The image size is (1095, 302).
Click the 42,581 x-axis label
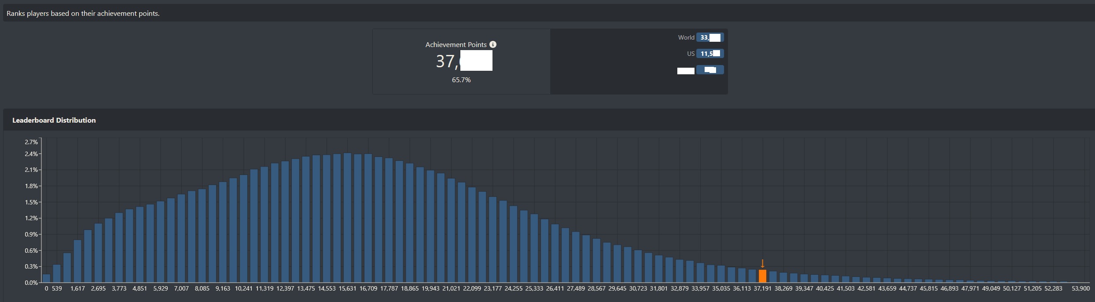867,288
